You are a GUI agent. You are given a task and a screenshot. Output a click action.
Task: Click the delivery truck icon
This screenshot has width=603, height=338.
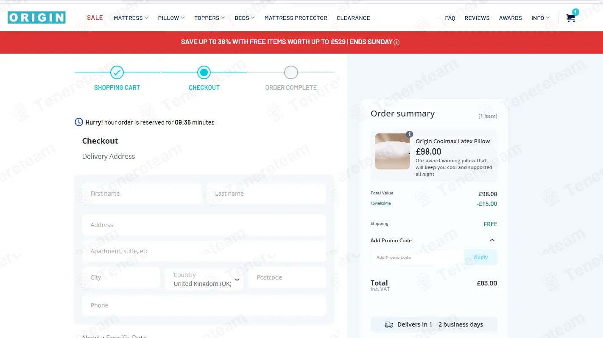pos(389,324)
